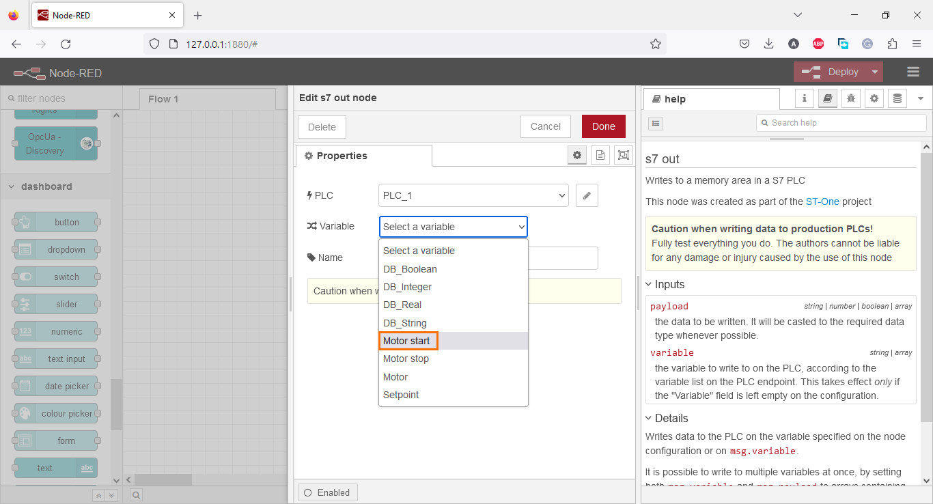The height and width of the screenshot is (504, 933).
Task: Show the information sidebar tab
Action: [x=805, y=98]
